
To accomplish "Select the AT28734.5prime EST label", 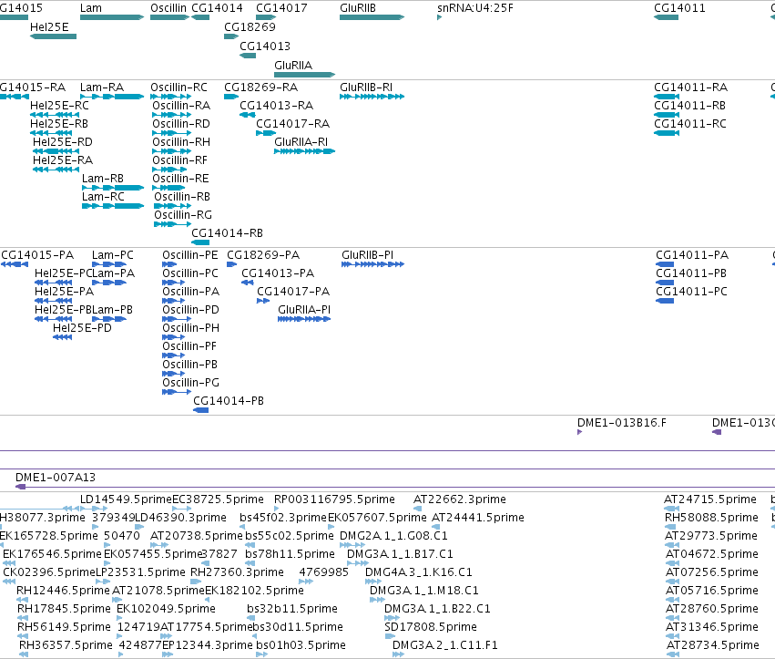I will pyautogui.click(x=713, y=645).
